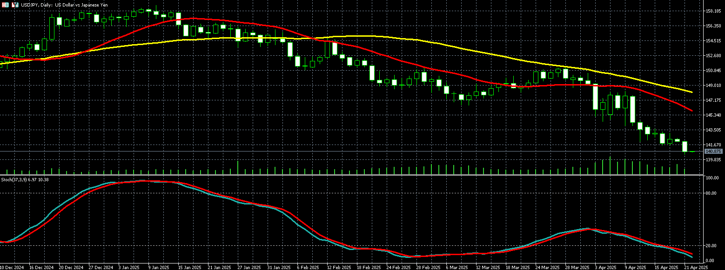Click the '27 Jan 2025' date label
This screenshot has width=725, height=270.
tap(249, 267)
